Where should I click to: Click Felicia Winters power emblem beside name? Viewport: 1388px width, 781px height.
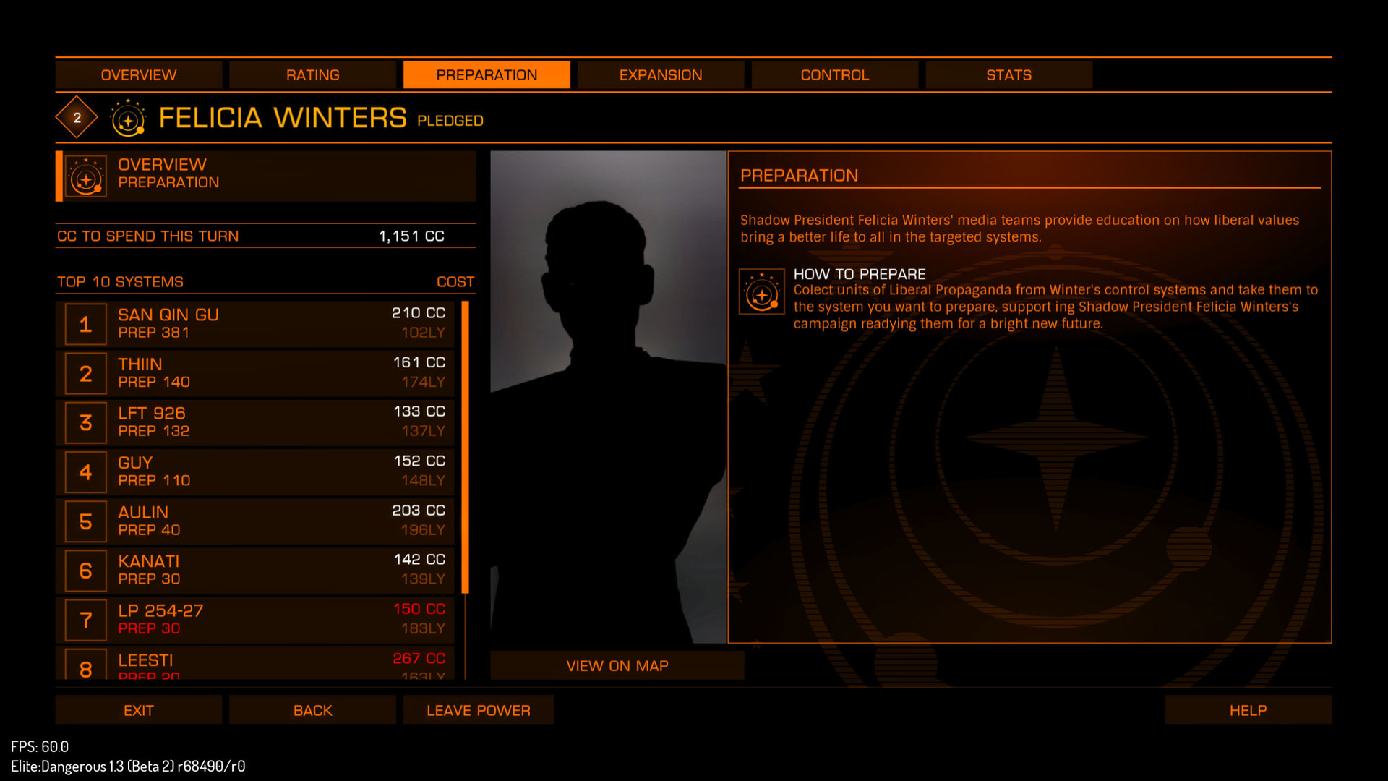128,118
